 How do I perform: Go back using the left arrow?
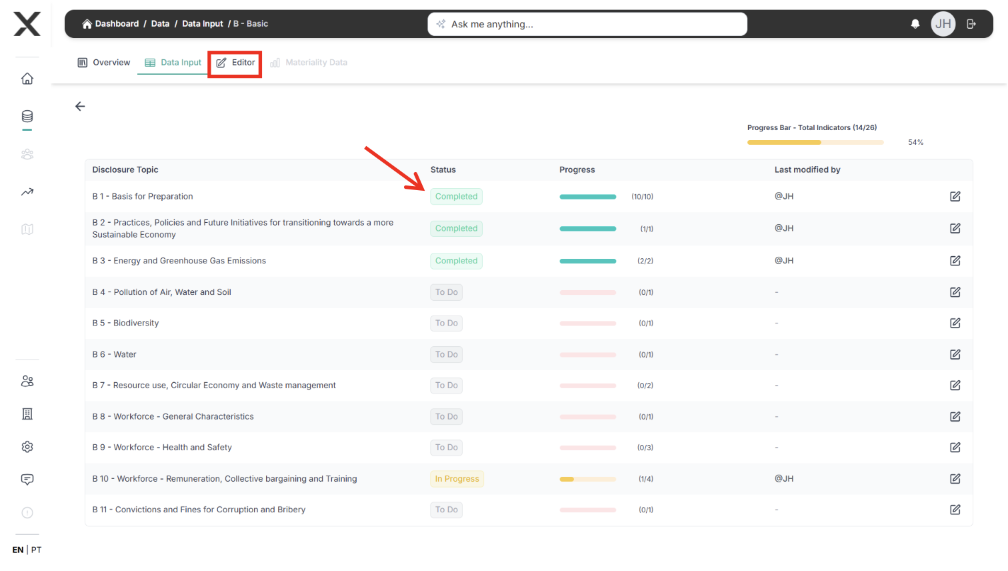coord(80,106)
